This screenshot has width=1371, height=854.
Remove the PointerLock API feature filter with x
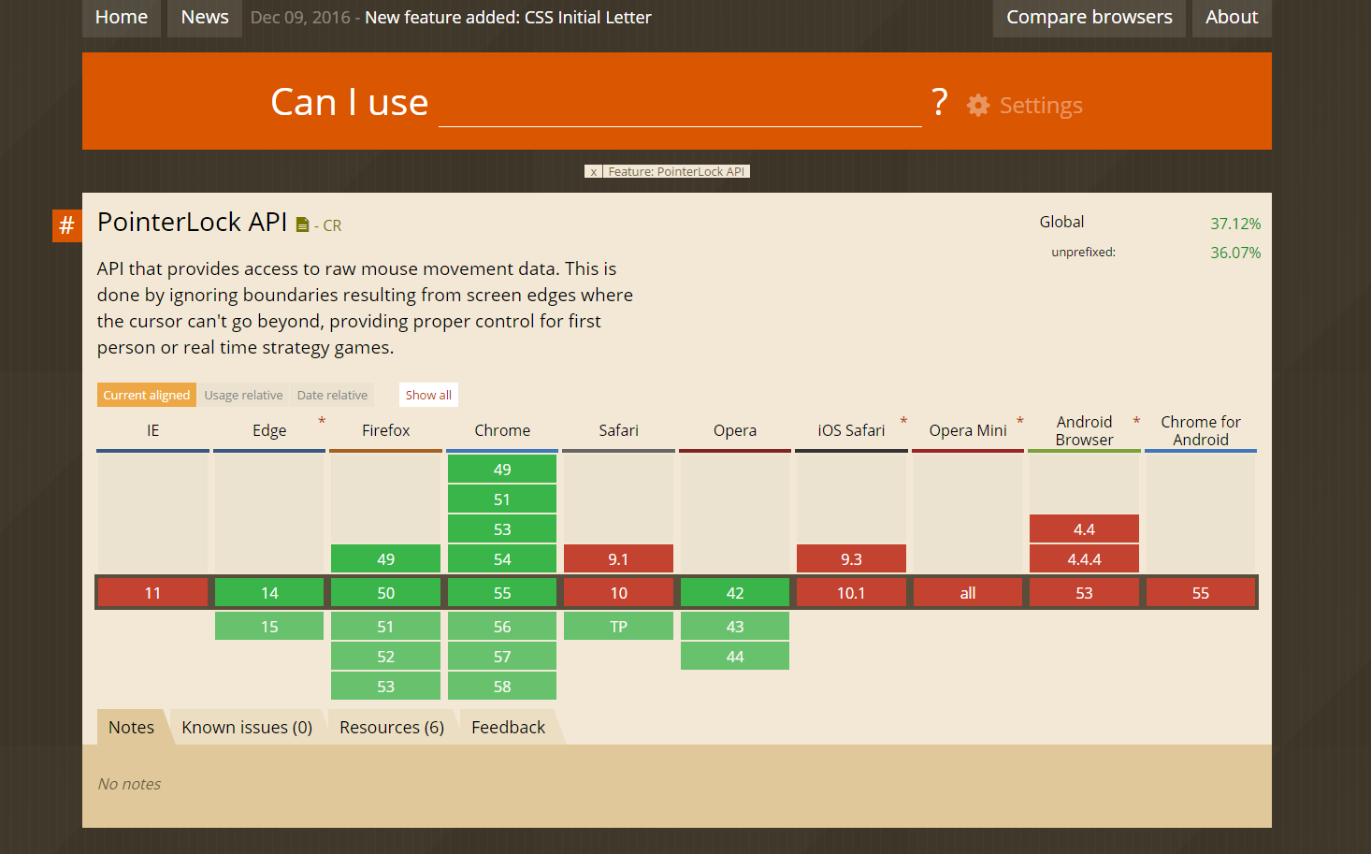click(593, 171)
